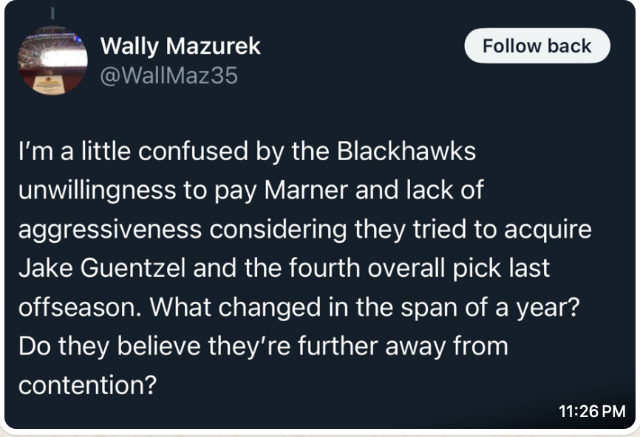Click the word aggressiveness in the tweet
The image size is (640, 437).
[110, 230]
